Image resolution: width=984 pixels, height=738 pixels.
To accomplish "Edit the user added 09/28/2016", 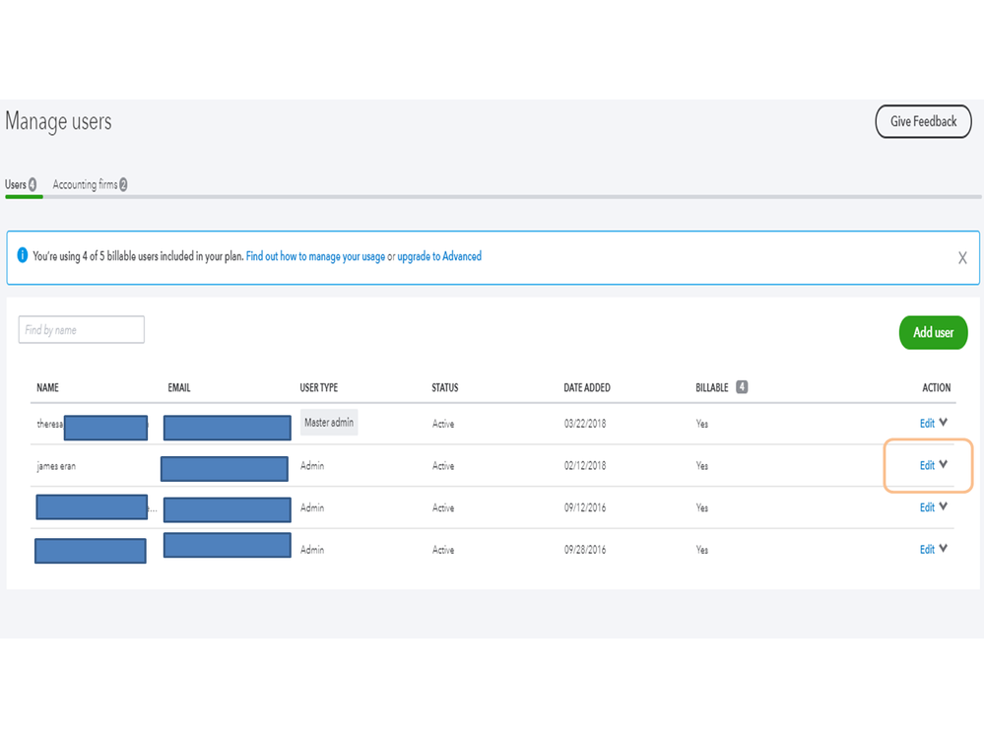I will (x=927, y=550).
